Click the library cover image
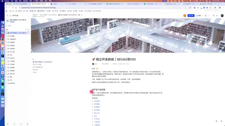The width and height of the screenshot is (225, 126). click(x=128, y=35)
